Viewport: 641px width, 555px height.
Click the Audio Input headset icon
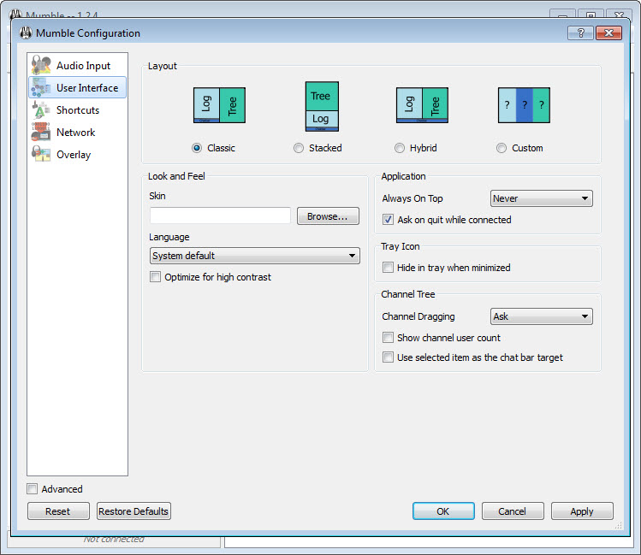pos(41,65)
